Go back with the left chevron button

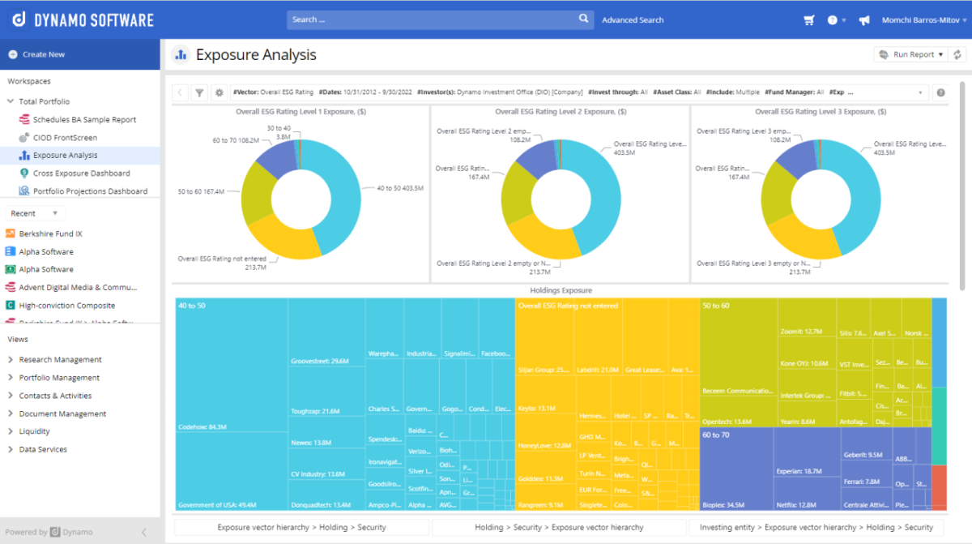[x=180, y=92]
